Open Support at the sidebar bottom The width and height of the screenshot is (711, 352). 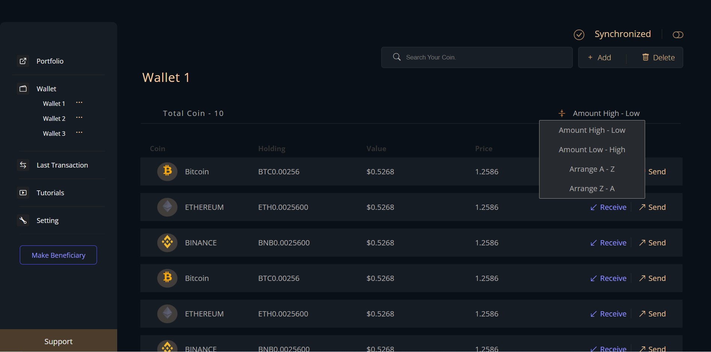tap(58, 341)
